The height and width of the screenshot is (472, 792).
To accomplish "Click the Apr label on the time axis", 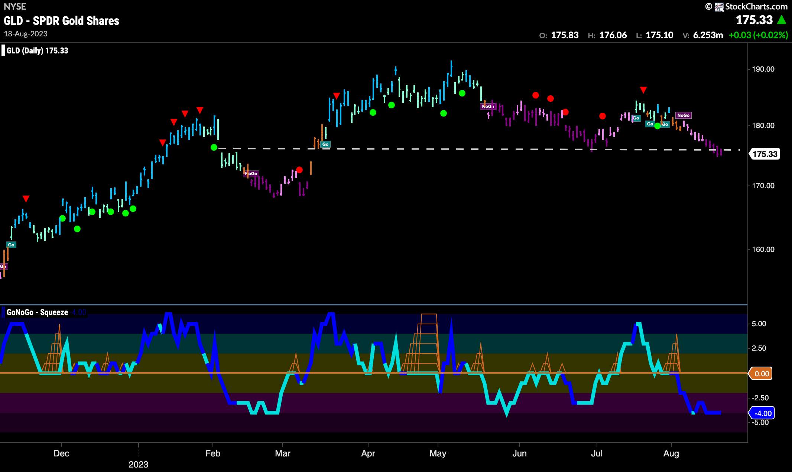I will pyautogui.click(x=368, y=453).
